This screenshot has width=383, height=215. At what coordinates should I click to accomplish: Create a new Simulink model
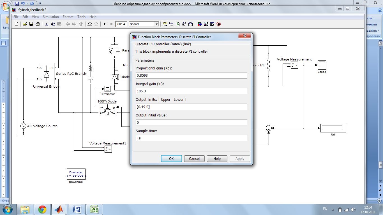16,24
